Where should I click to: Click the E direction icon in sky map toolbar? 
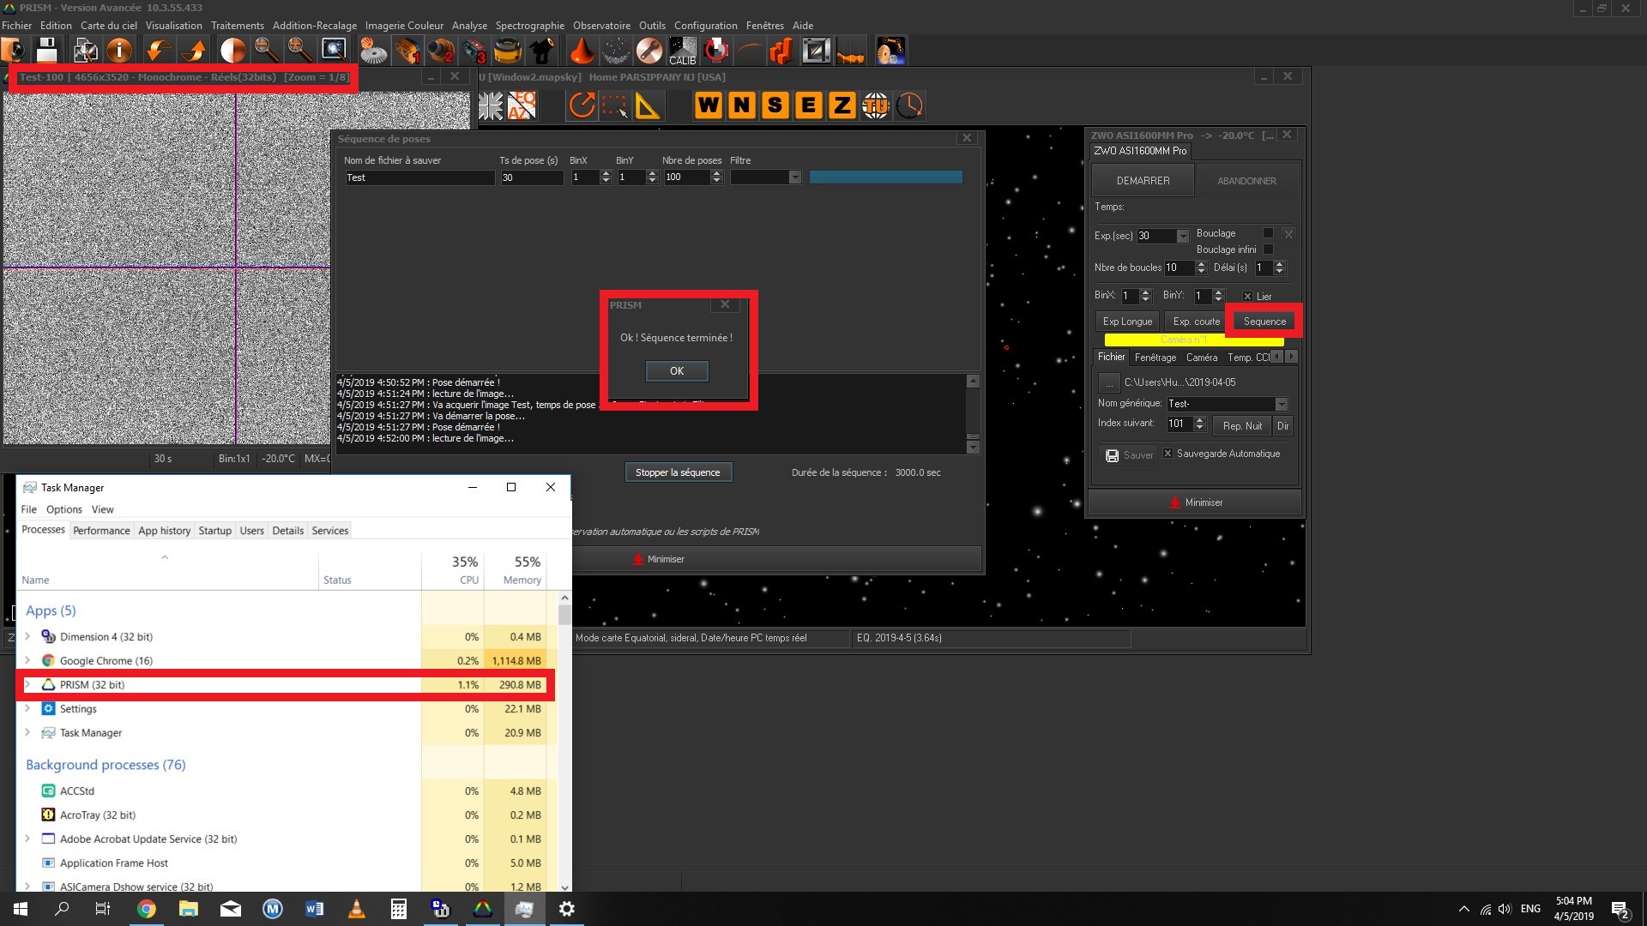[808, 105]
